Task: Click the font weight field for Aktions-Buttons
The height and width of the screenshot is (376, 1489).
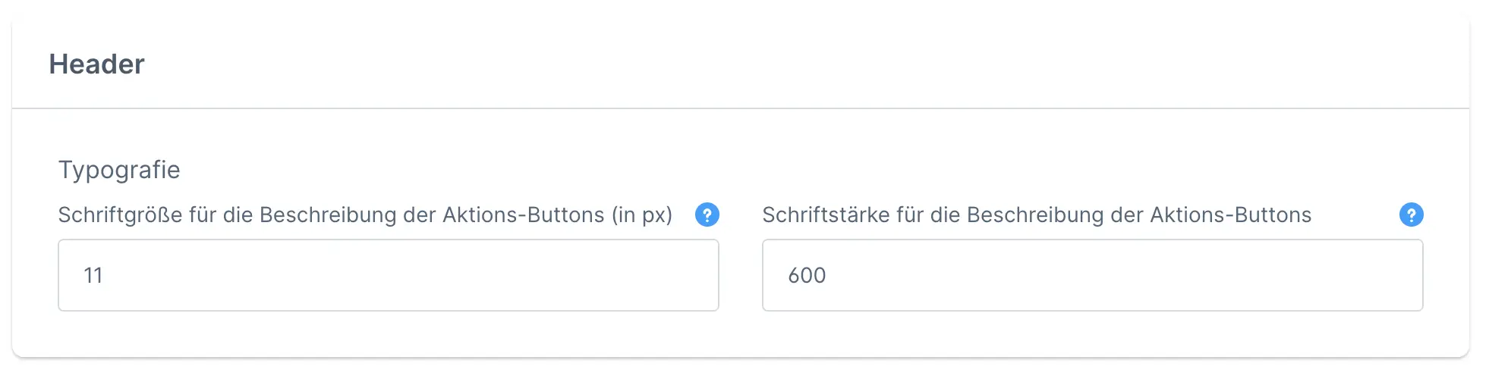Action: pyautogui.click(x=1092, y=275)
